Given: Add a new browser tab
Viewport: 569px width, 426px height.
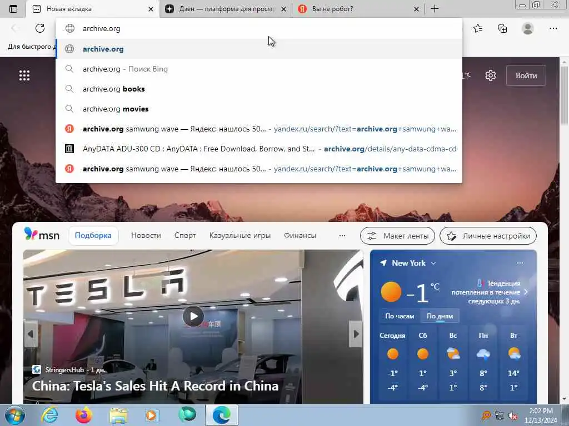Looking at the screenshot, I should pyautogui.click(x=435, y=9).
